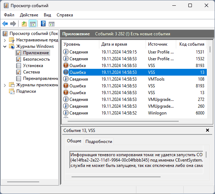Click info icon of User Profile 1531 row
The image size is (215, 194).
66,52
